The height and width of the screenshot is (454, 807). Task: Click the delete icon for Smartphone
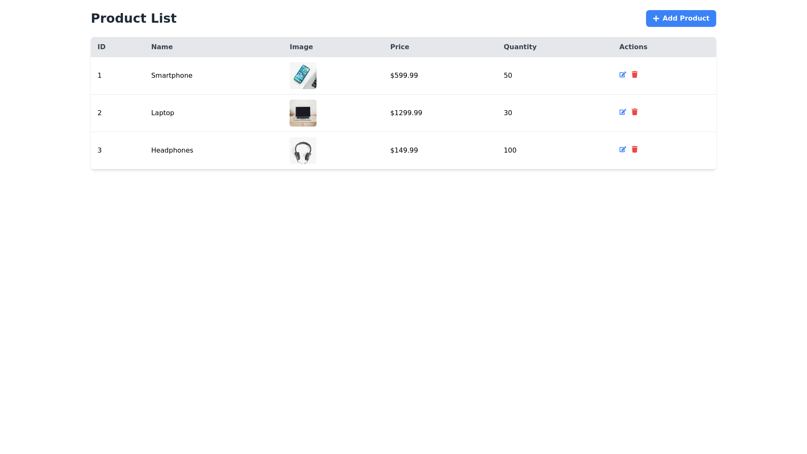[635, 75]
